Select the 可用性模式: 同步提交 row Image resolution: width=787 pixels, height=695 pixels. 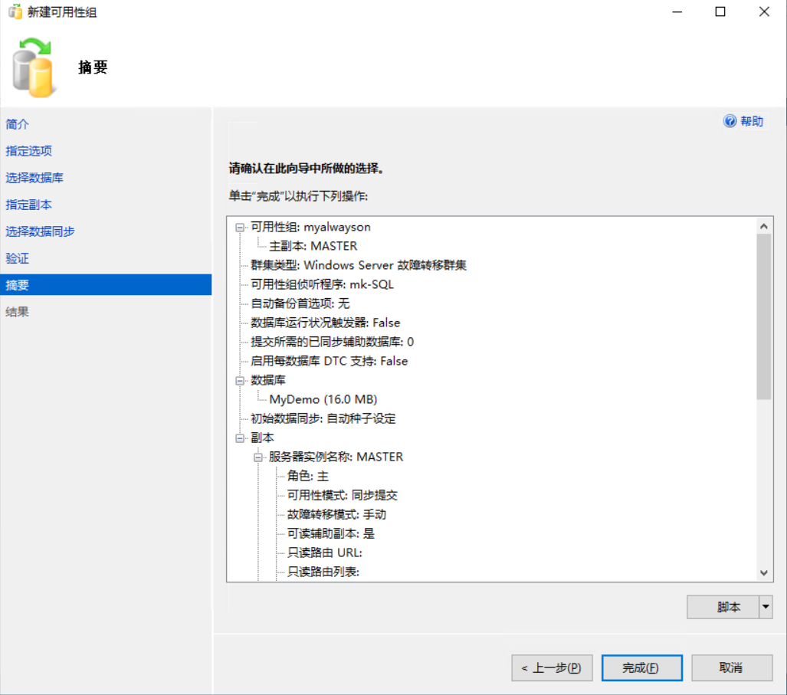point(343,495)
